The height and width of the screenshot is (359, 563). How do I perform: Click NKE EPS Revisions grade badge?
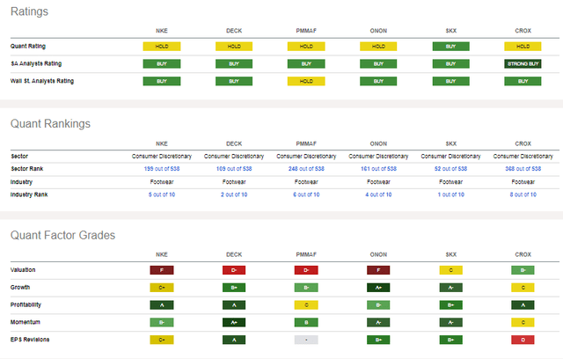(x=162, y=340)
